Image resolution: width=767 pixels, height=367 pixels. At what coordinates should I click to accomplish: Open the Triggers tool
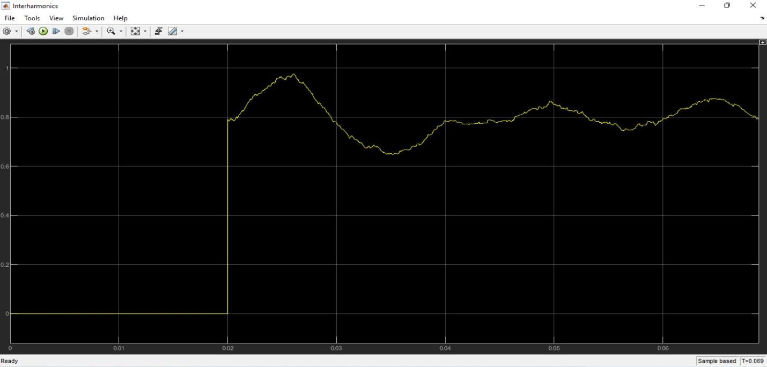tap(159, 31)
